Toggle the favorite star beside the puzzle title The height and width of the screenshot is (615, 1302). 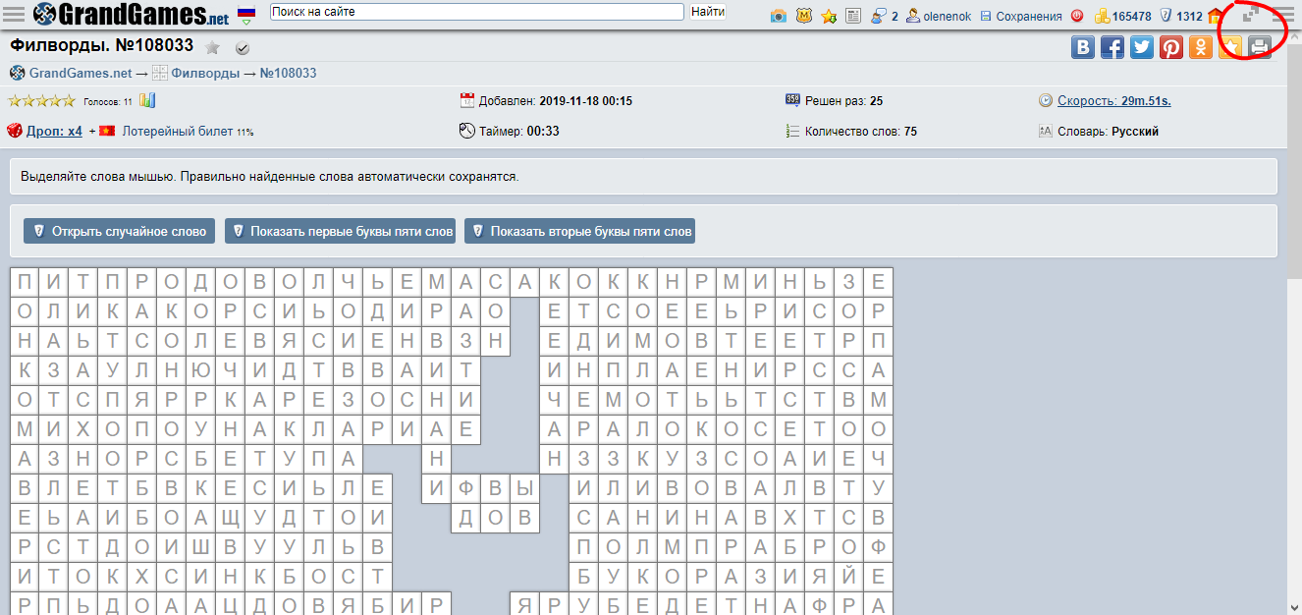(213, 47)
